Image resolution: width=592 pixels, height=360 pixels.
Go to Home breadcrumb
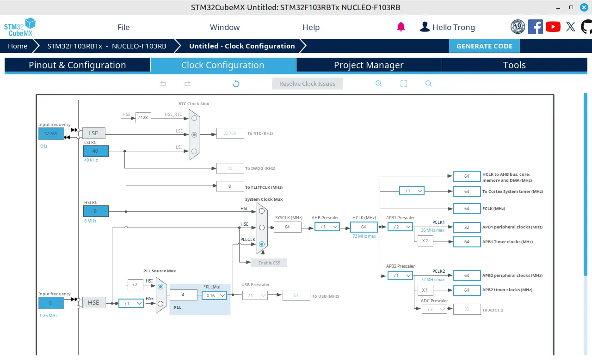[x=18, y=46]
